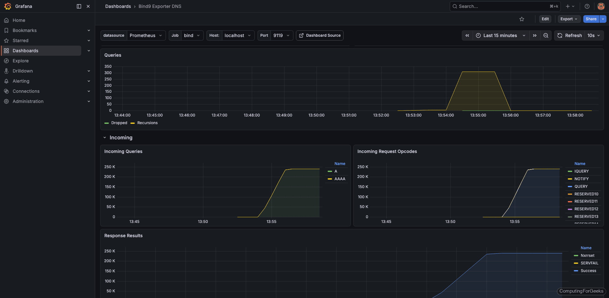Open Administration settings
Screen dimensions: 609x298
pyautogui.click(x=28, y=101)
